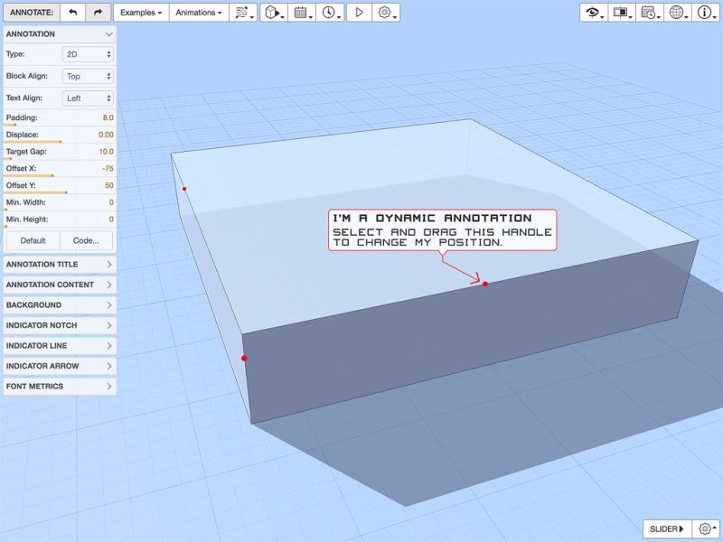Expand the INDICATOR ARROW section
Screen dimensions: 723x542
pos(59,366)
